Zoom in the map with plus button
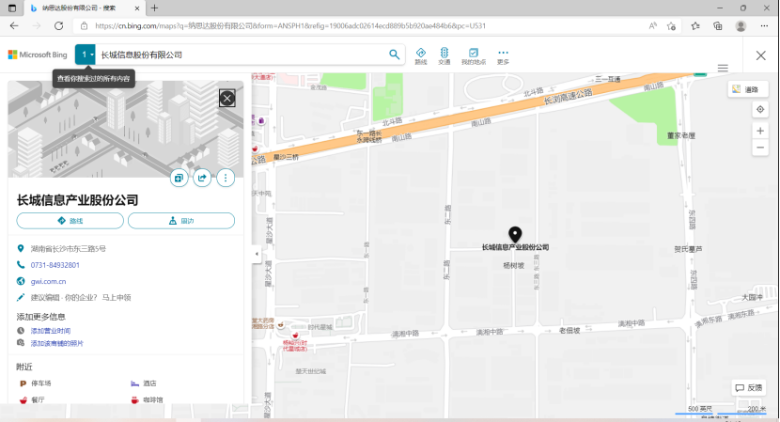This screenshot has height=422, width=780. click(760, 131)
